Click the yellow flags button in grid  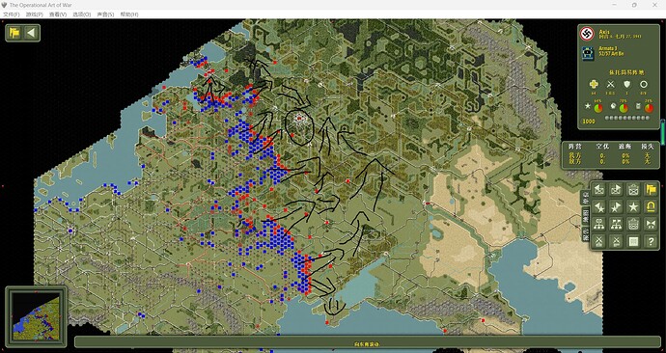tap(651, 190)
